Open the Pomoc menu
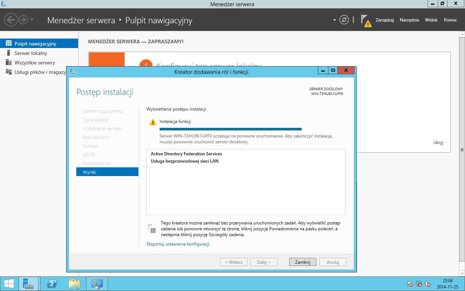465x291 pixels. (450, 20)
